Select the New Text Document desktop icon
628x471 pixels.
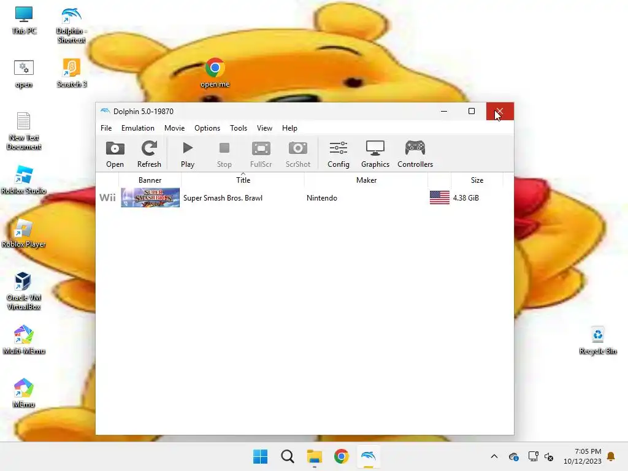click(24, 131)
